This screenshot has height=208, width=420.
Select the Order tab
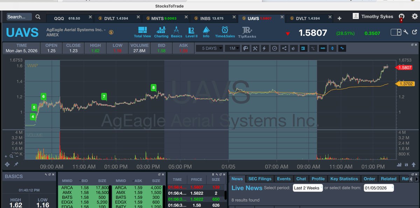click(x=369, y=179)
